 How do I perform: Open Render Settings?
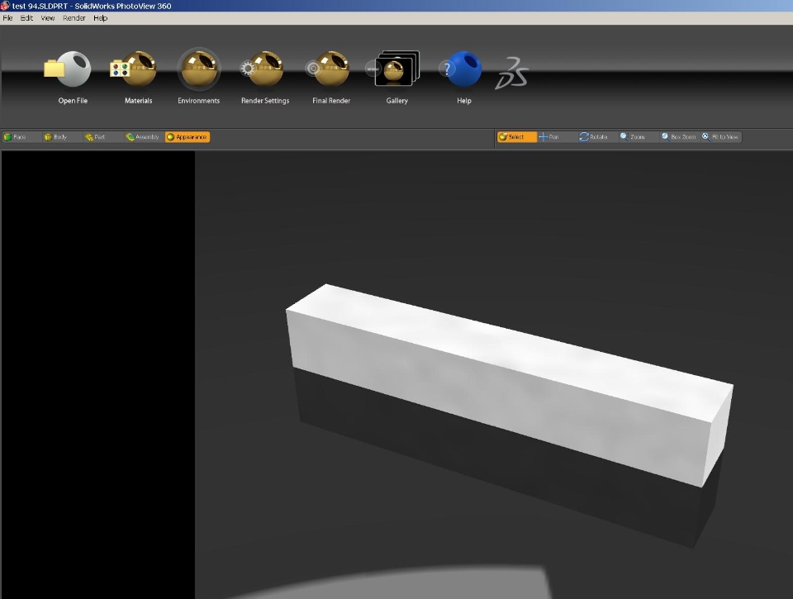pyautogui.click(x=262, y=69)
